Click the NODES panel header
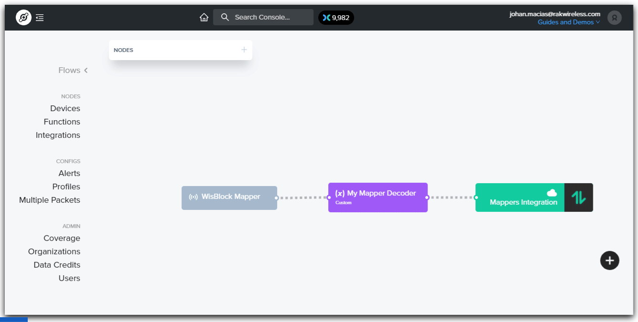Viewport: 638px width, 322px height. tap(181, 50)
